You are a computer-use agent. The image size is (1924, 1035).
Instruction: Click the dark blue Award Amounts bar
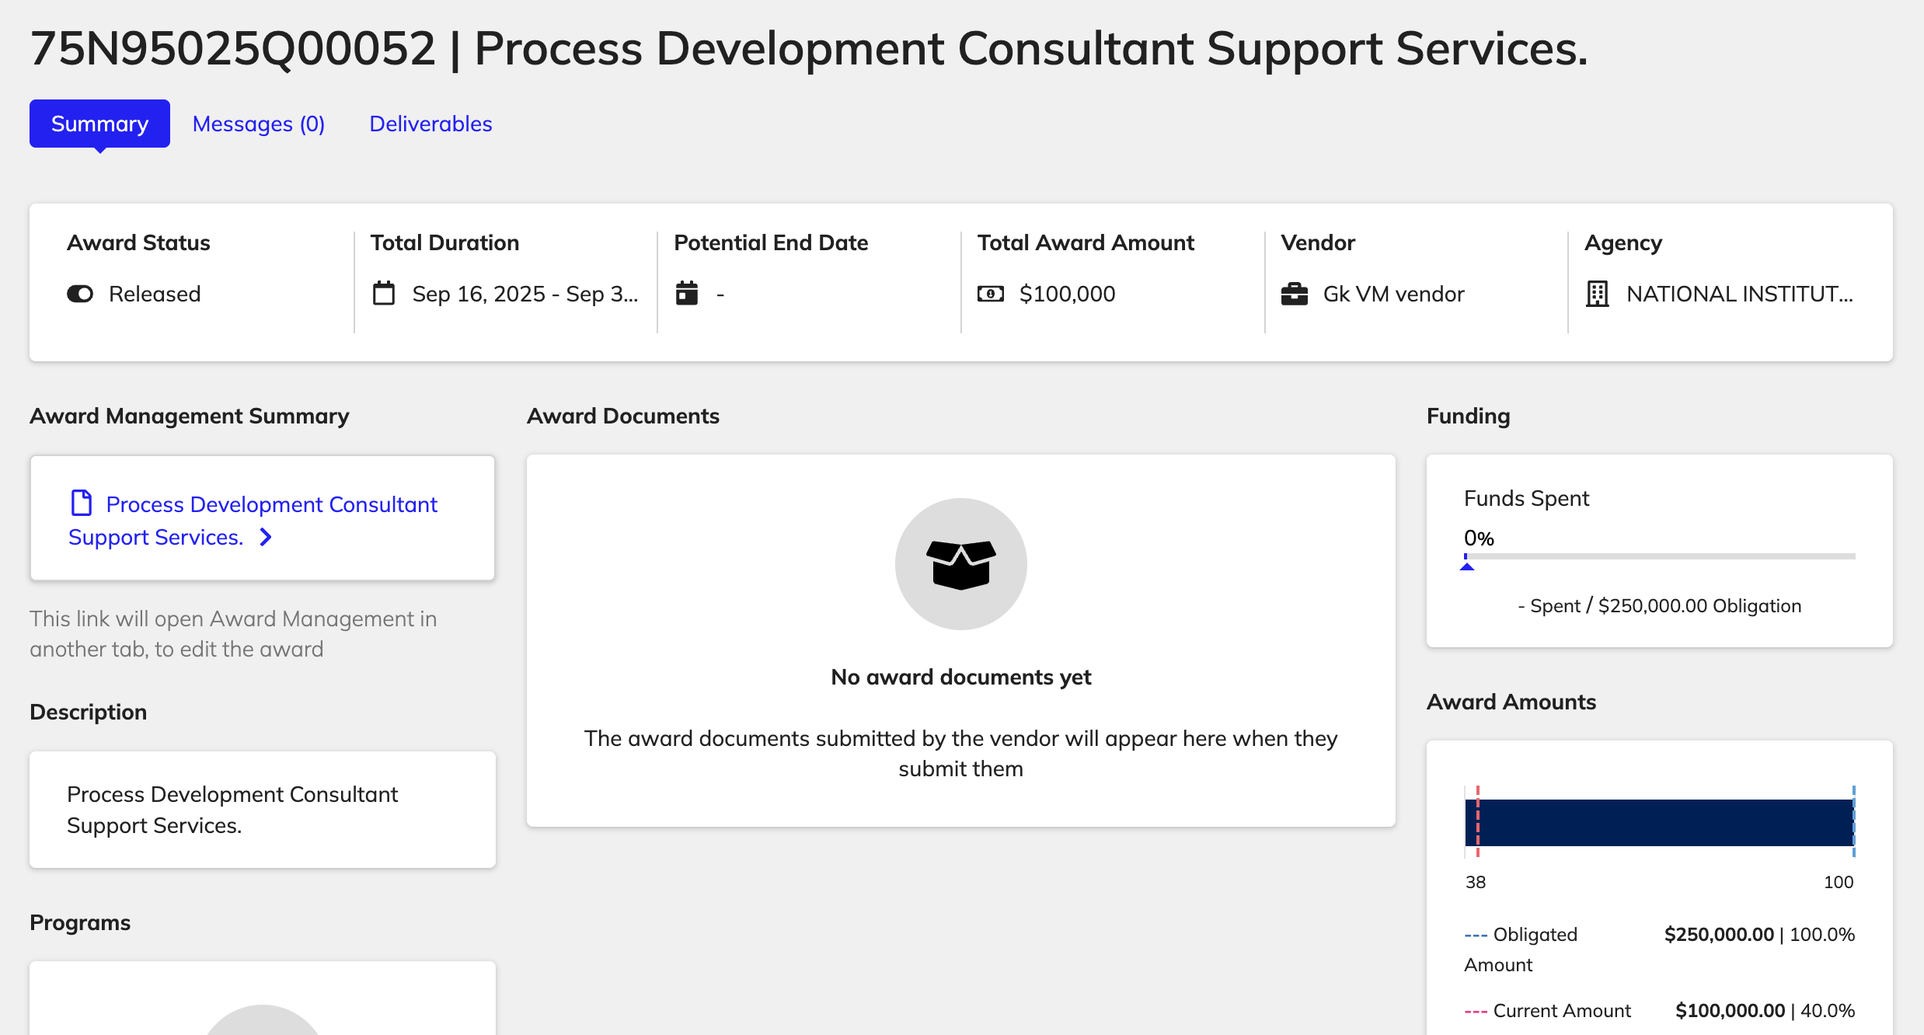click(x=1660, y=822)
